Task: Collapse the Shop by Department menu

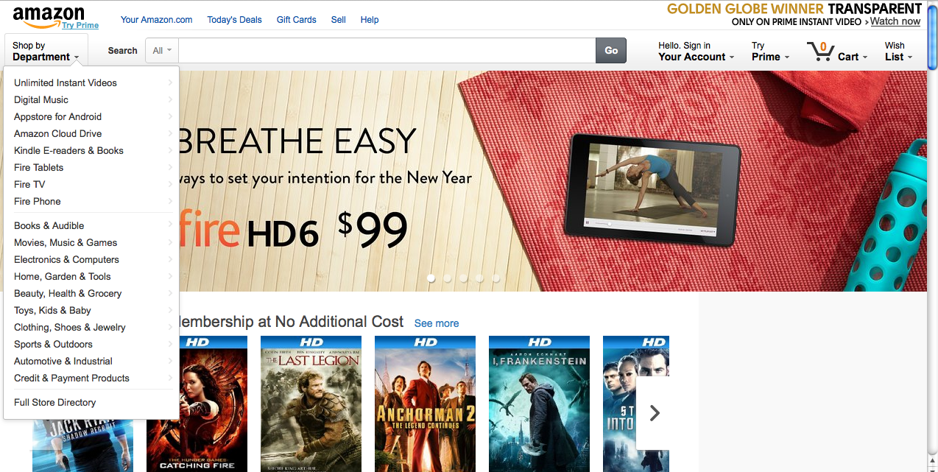Action: (x=46, y=51)
